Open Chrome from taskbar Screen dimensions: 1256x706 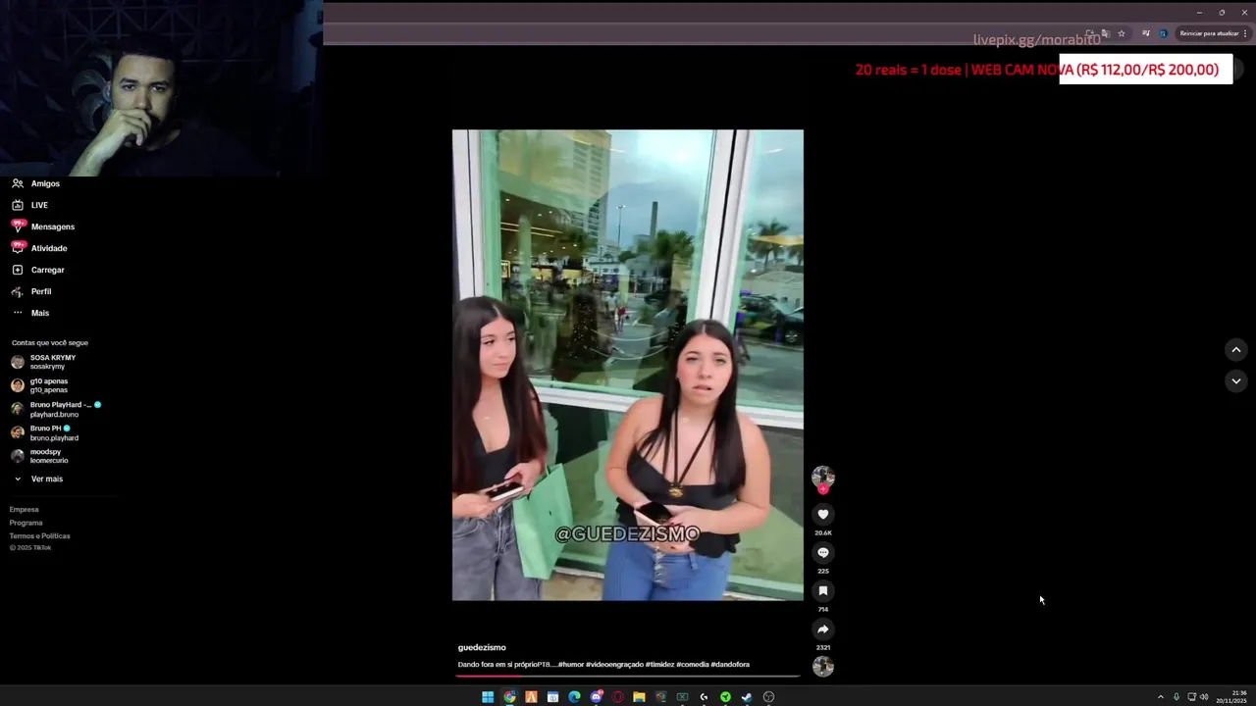(509, 697)
